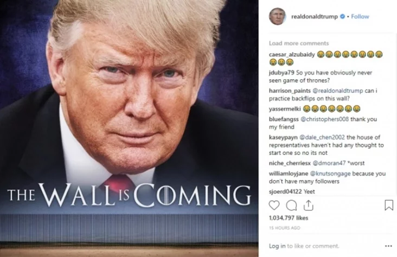Open jdubya79 commenter profile
Image resolution: width=397 pixels, height=257 pixels.
[x=281, y=73]
